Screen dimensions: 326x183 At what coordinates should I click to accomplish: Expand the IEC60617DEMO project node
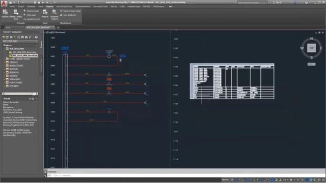pos(4,66)
